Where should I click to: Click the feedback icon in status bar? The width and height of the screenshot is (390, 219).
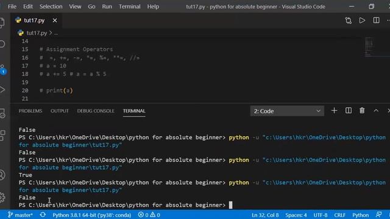(379, 215)
